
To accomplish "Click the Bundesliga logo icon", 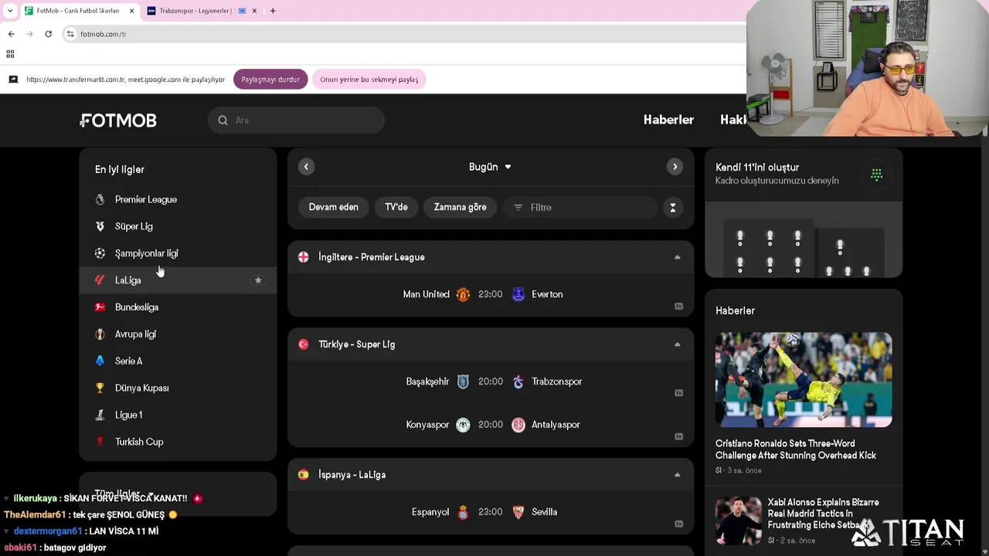I will pyautogui.click(x=100, y=307).
